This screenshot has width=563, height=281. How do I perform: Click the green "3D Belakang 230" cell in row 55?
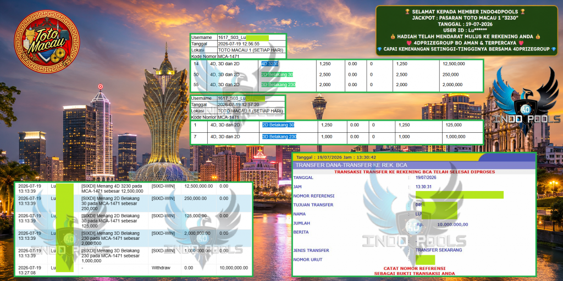point(279,85)
